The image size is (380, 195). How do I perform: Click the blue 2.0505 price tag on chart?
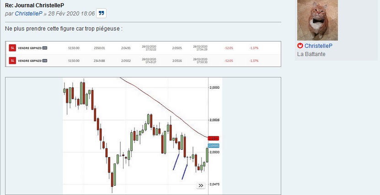click(x=214, y=145)
